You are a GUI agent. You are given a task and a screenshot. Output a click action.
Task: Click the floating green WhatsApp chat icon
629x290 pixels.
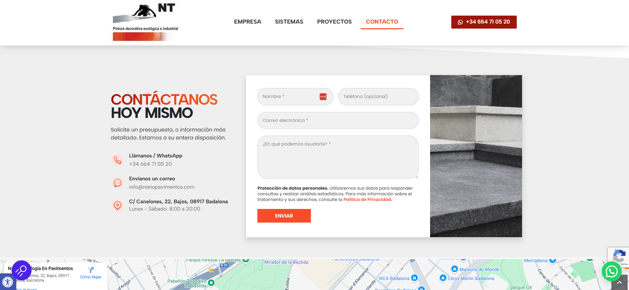click(x=611, y=271)
